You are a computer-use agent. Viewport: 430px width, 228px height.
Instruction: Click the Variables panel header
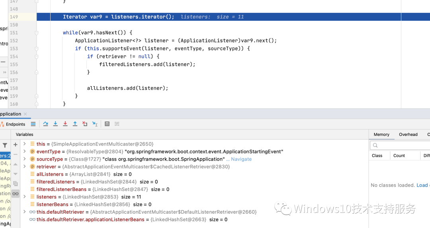[x=24, y=134]
